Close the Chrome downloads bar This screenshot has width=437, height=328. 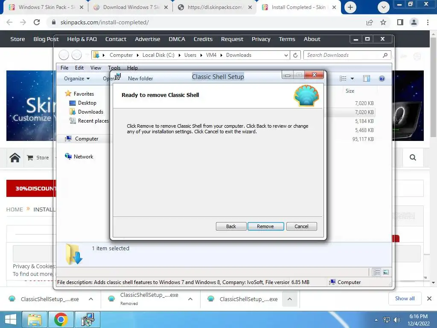(x=429, y=299)
